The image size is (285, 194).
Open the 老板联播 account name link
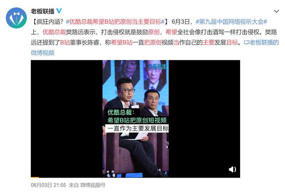[42, 11]
